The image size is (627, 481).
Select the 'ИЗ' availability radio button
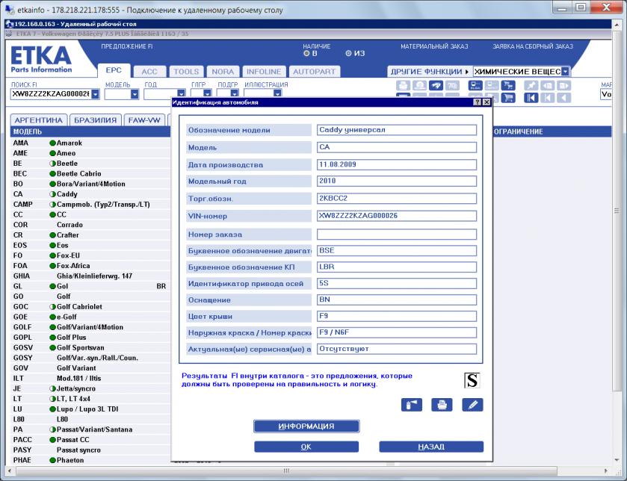click(x=348, y=53)
